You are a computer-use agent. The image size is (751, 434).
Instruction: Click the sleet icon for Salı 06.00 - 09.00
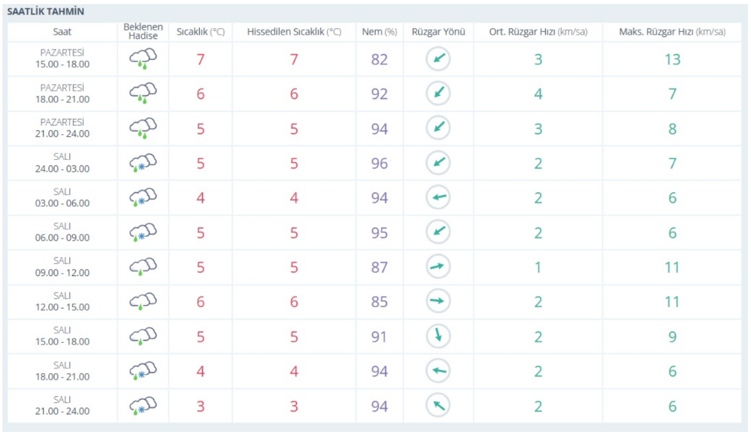pos(143,233)
